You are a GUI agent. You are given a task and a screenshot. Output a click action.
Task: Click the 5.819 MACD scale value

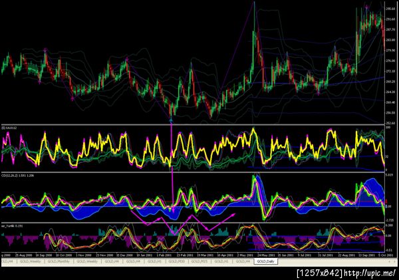390,175
